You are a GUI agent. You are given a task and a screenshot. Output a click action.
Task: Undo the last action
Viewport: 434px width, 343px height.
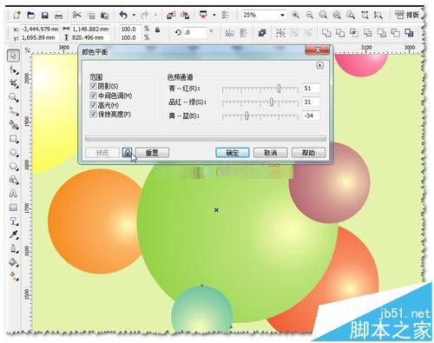coord(123,15)
